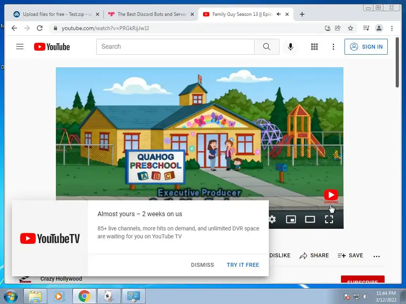Open a new browser tab
The height and width of the screenshot is (304, 406).
point(302,14)
